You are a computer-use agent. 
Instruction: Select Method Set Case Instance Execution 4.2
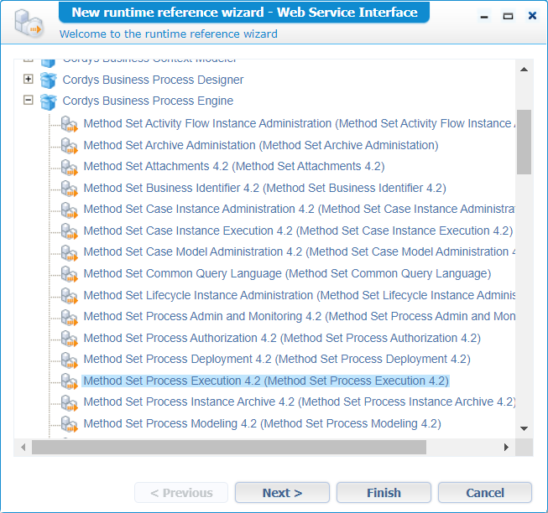click(x=297, y=231)
